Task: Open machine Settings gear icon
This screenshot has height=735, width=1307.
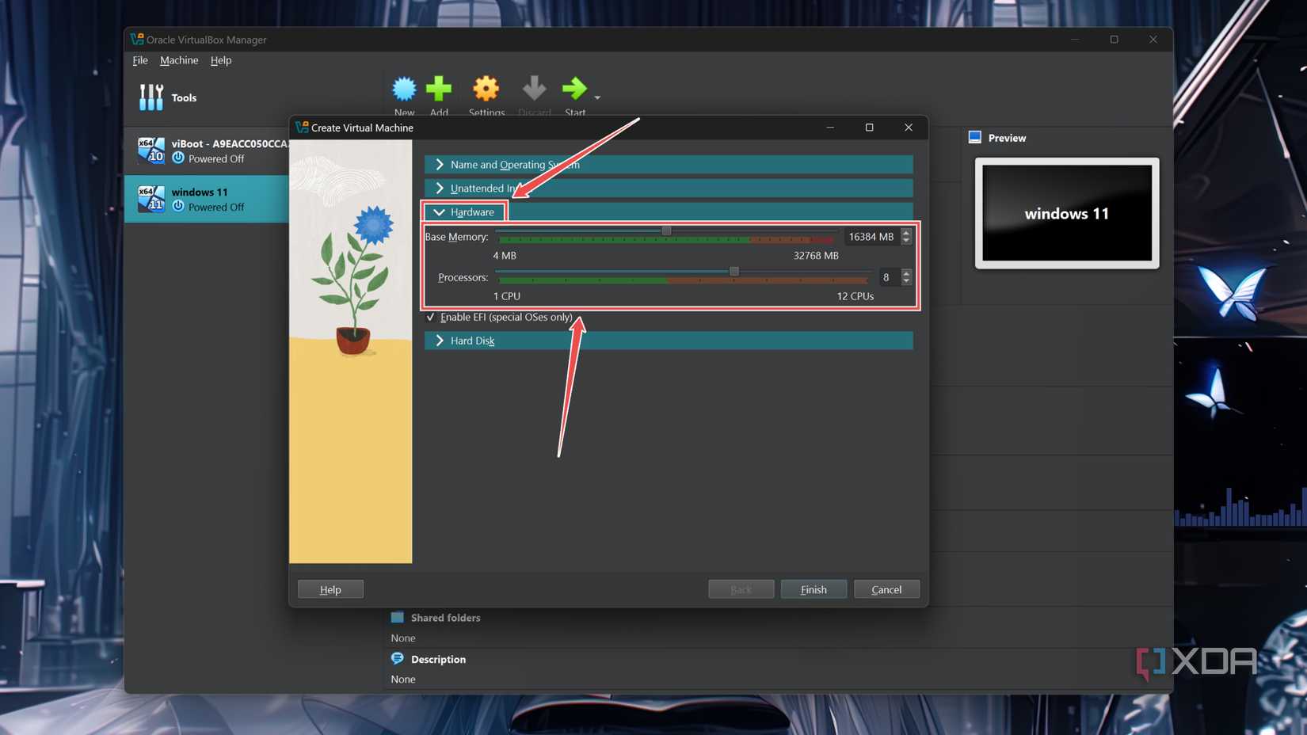Action: coord(486,89)
